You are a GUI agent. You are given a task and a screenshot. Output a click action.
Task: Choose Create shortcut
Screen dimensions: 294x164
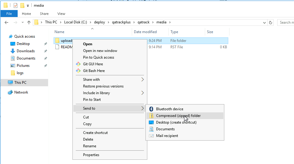[110, 133]
